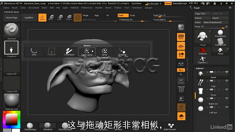Image resolution: width=235 pixels, height=132 pixels.
Task: Open the Standard brush thumbnail
Action: pyautogui.click(x=12, y=31)
